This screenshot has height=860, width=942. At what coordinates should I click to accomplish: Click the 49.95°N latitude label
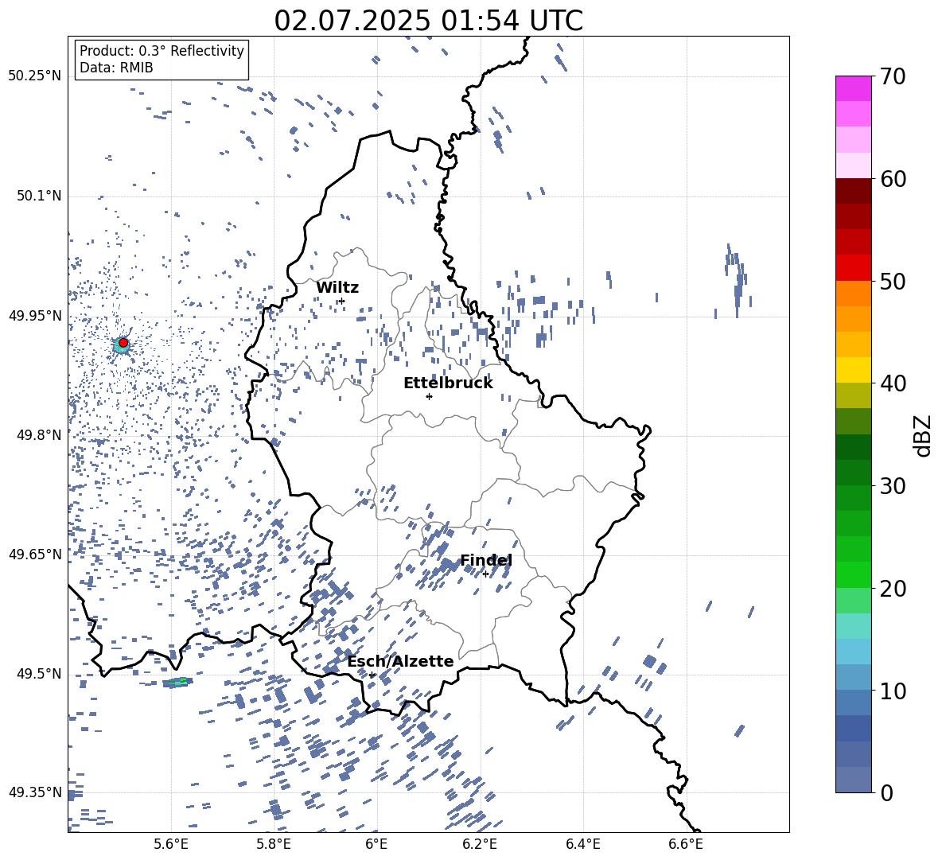point(35,315)
